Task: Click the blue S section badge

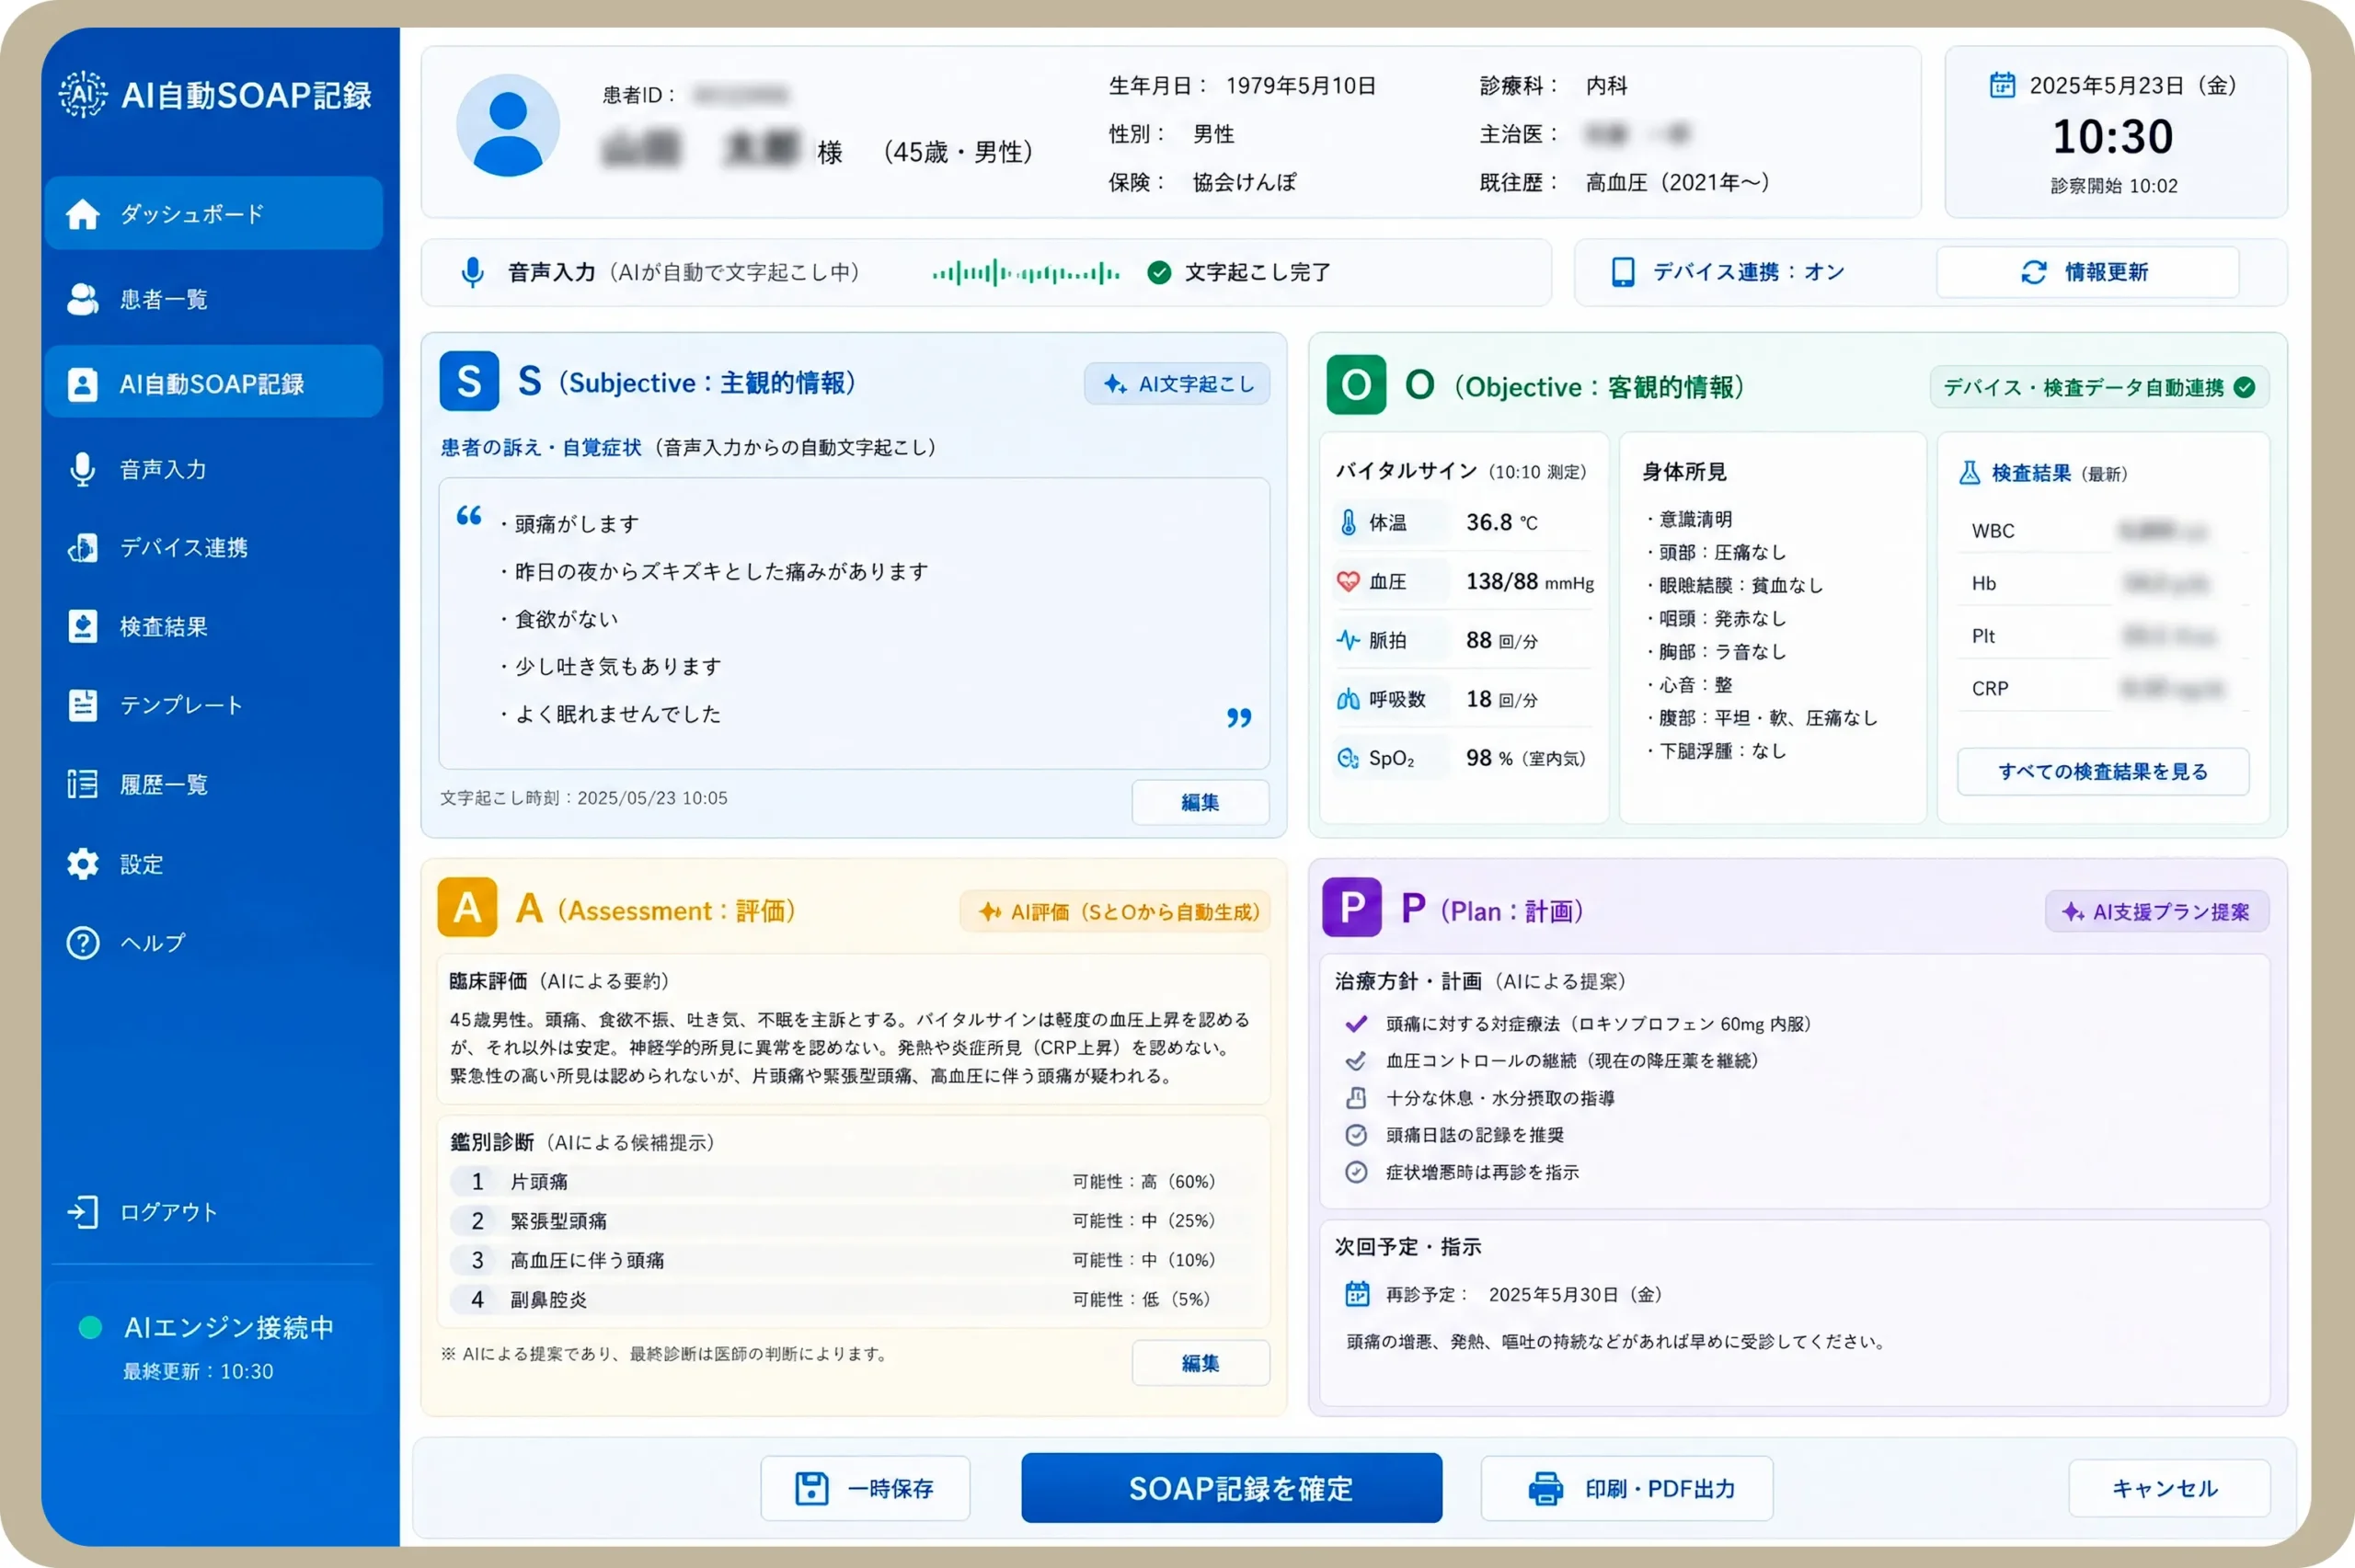Action: coord(469,381)
